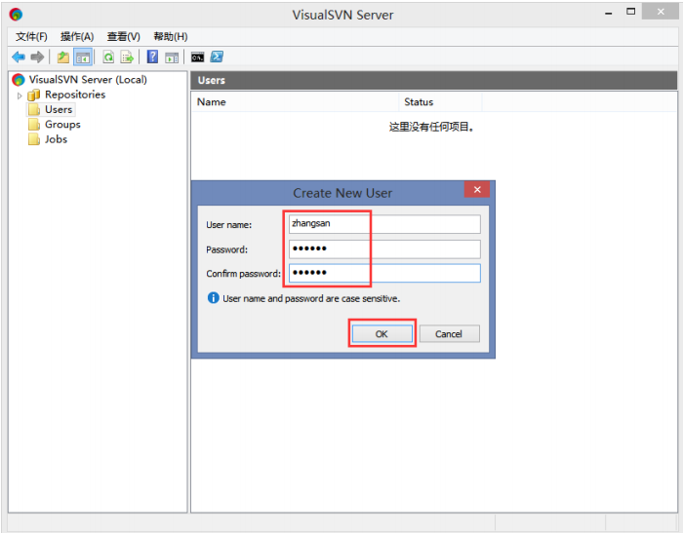
Task: Launch the PowerShell toolbar icon
Action: coord(217,57)
